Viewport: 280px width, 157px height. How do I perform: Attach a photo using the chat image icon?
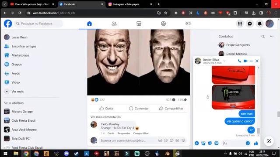pos(203,143)
